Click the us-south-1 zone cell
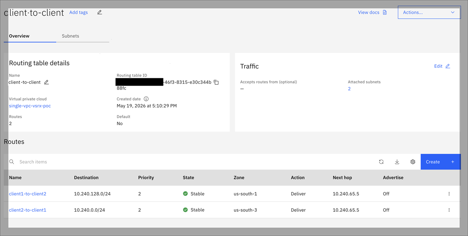 (245, 194)
